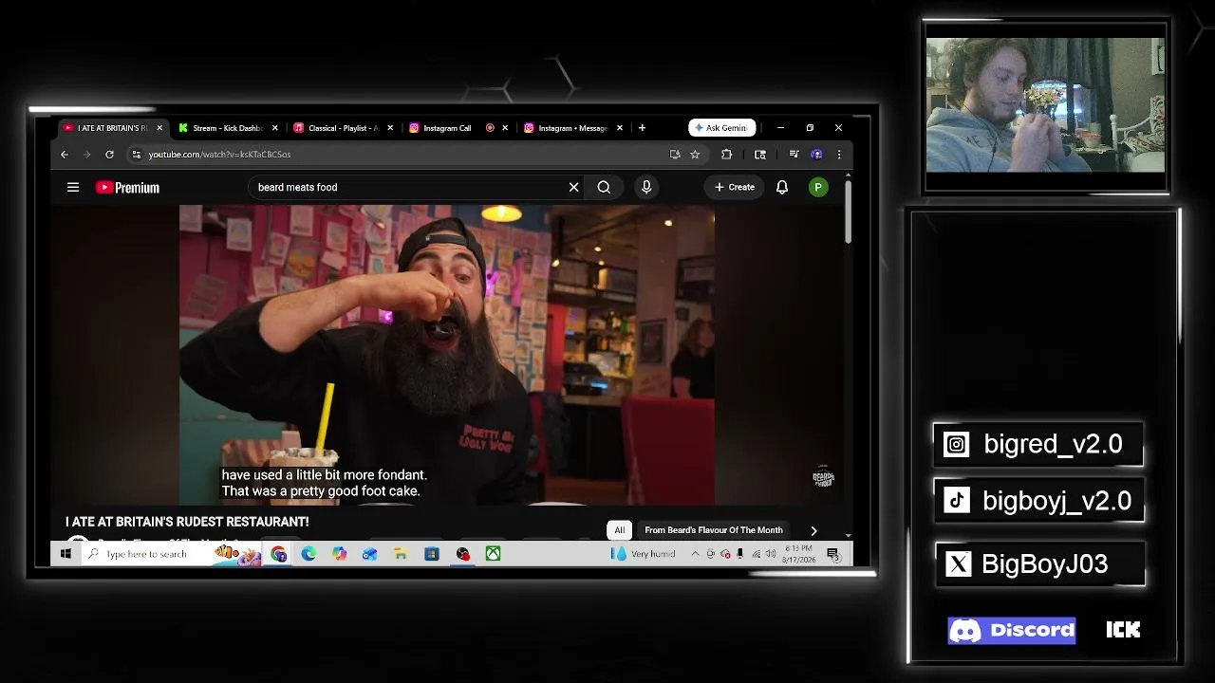Image resolution: width=1215 pixels, height=683 pixels.
Task: Open the Chrome profile avatar
Action: [x=816, y=155]
